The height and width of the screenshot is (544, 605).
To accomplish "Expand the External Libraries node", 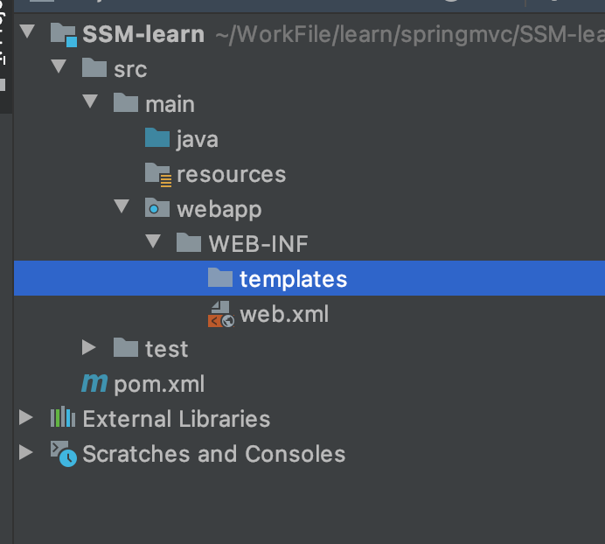I will point(26,418).
